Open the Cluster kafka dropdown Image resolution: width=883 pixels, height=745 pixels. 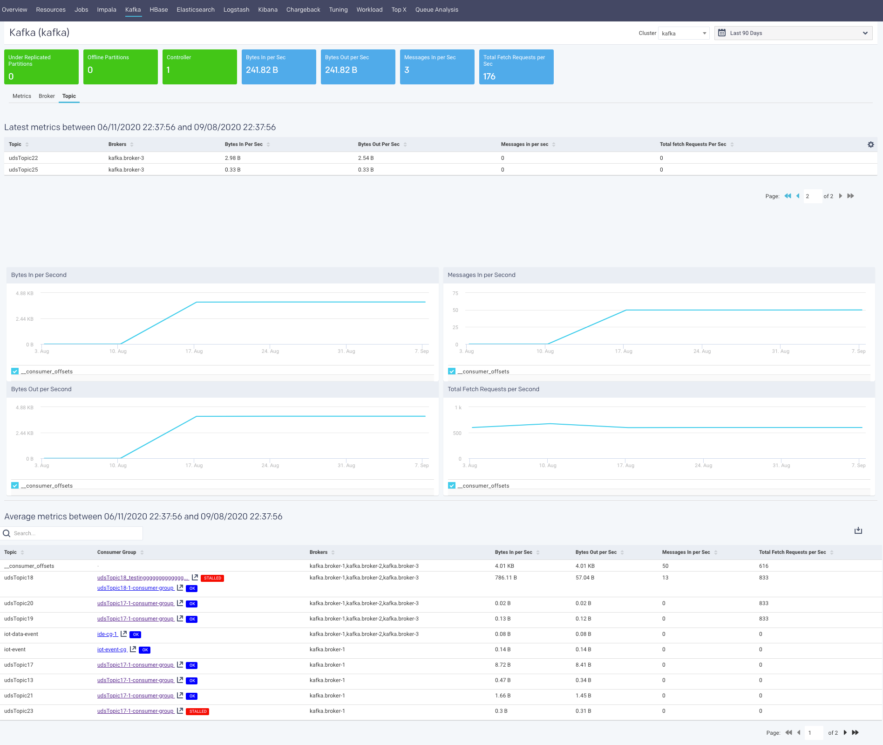click(x=684, y=33)
